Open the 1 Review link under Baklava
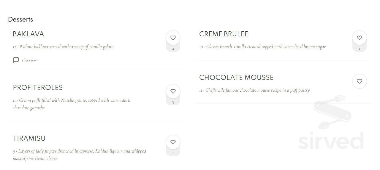Screen dimensions: 380x170 pyautogui.click(x=29, y=60)
